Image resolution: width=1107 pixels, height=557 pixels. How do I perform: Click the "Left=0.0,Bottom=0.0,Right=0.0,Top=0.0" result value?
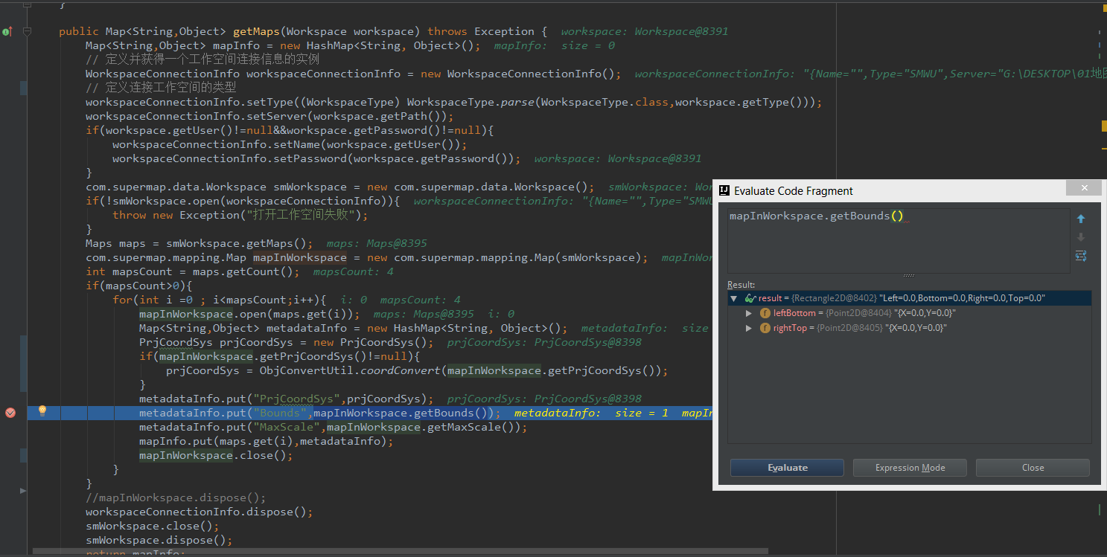coord(962,298)
